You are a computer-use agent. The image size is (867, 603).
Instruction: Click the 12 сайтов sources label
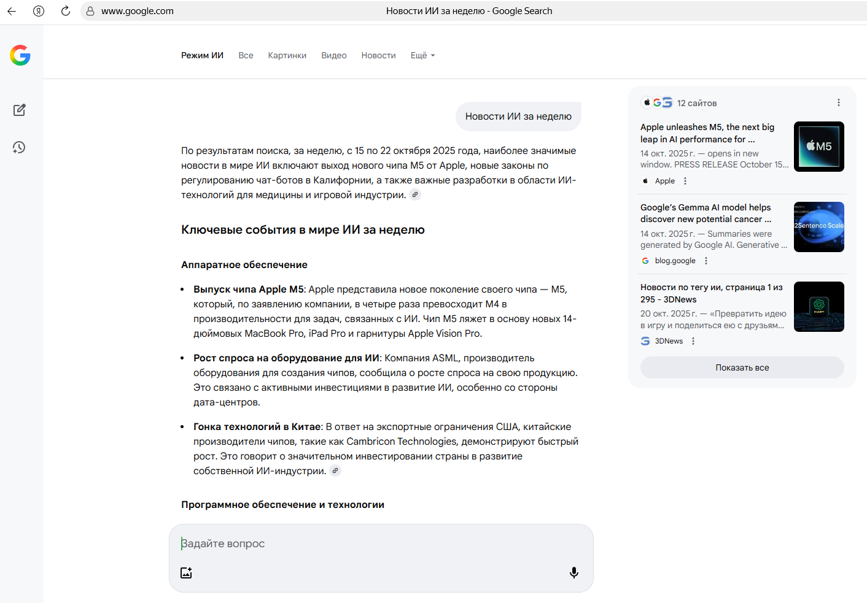point(697,103)
